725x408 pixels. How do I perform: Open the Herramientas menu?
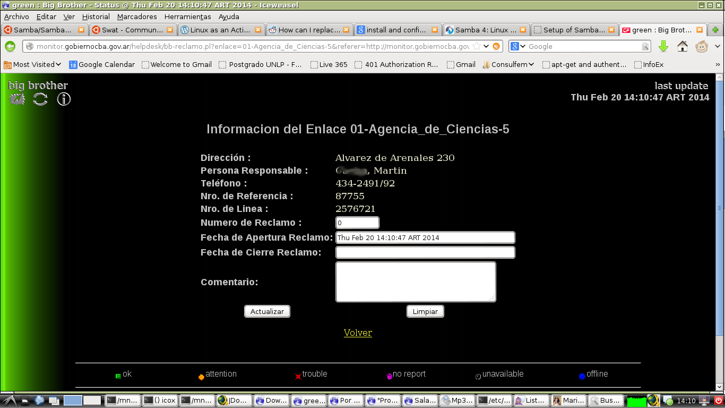point(188,16)
